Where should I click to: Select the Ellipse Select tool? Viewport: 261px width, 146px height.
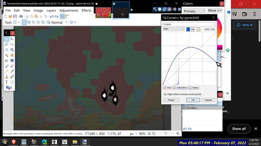(x=7, y=49)
